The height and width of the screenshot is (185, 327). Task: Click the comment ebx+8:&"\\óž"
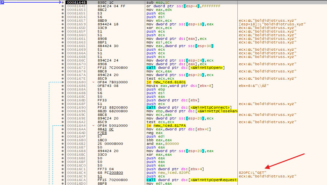click(254, 86)
